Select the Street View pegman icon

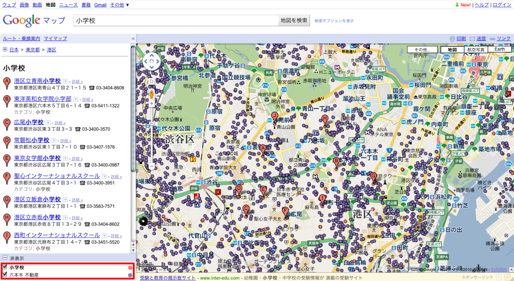pyautogui.click(x=152, y=94)
